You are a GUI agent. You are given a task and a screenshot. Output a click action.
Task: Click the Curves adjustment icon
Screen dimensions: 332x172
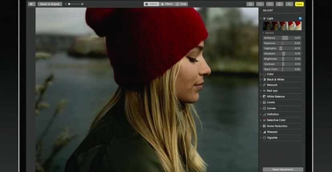click(264, 108)
